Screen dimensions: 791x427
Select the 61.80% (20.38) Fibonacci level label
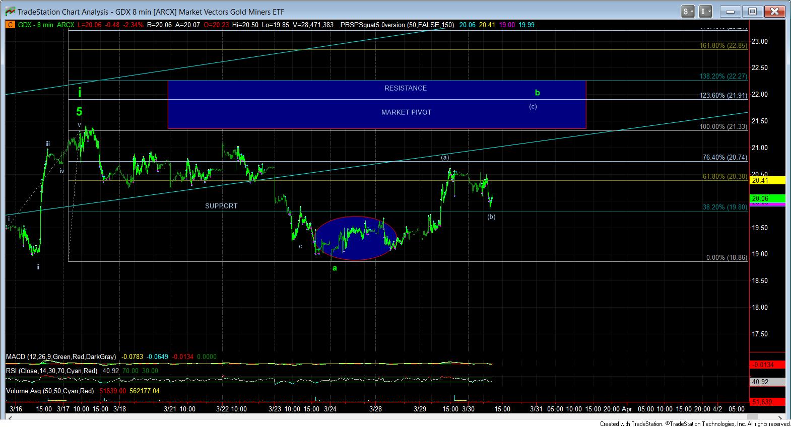coord(723,176)
